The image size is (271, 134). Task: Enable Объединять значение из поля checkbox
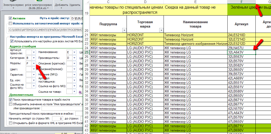(x=10, y=104)
